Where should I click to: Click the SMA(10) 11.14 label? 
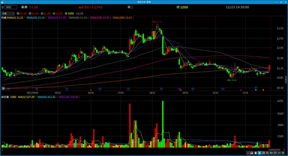click(x=35, y=18)
